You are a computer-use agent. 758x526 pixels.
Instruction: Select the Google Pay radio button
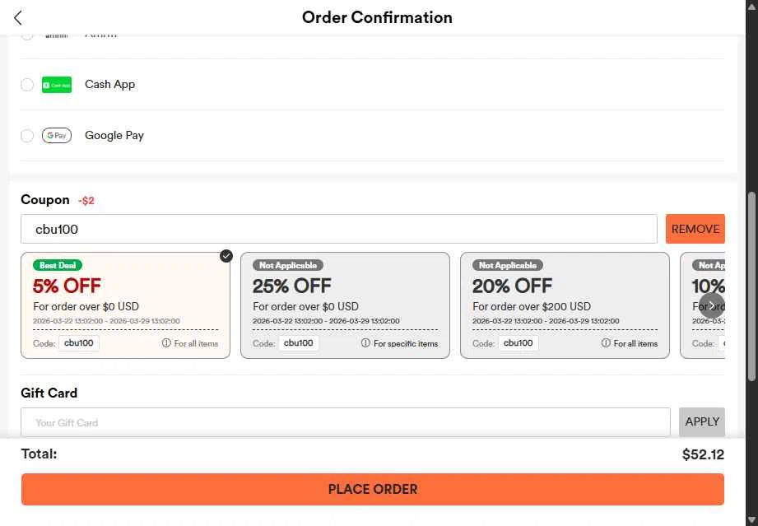[x=27, y=136]
